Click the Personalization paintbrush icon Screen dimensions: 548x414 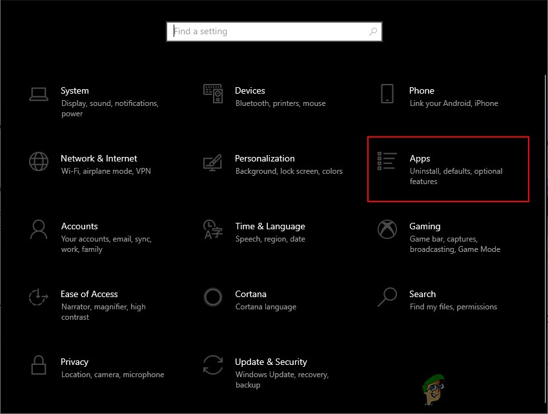point(213,161)
